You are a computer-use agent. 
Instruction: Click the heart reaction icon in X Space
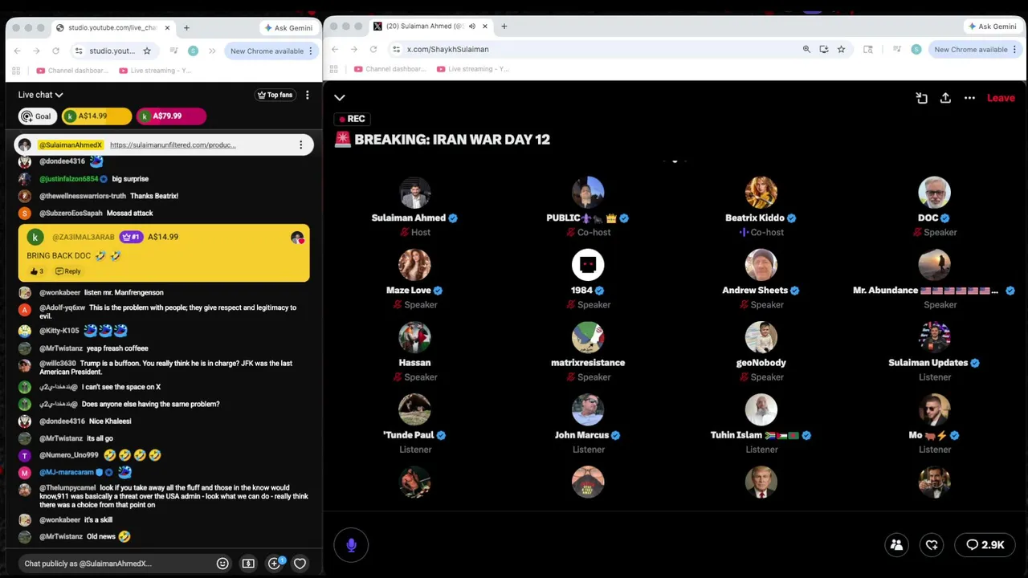tap(932, 545)
